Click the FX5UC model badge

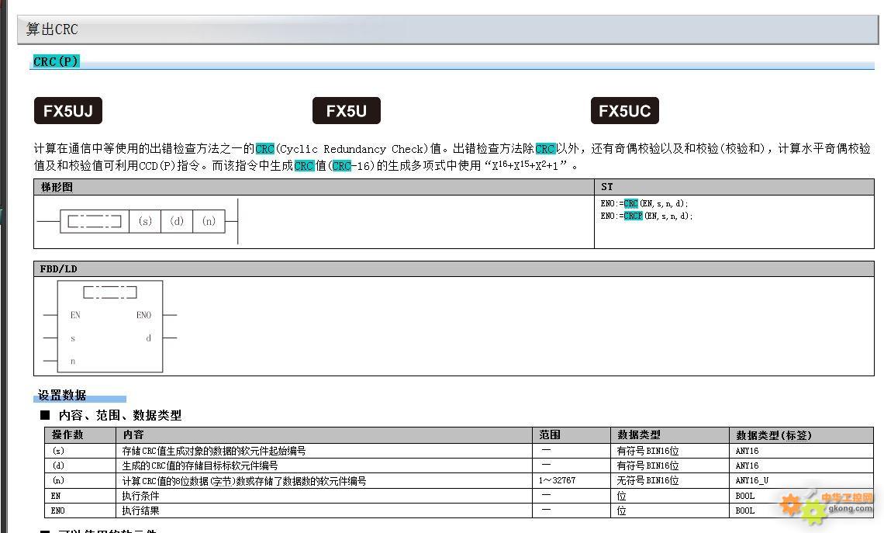click(625, 110)
